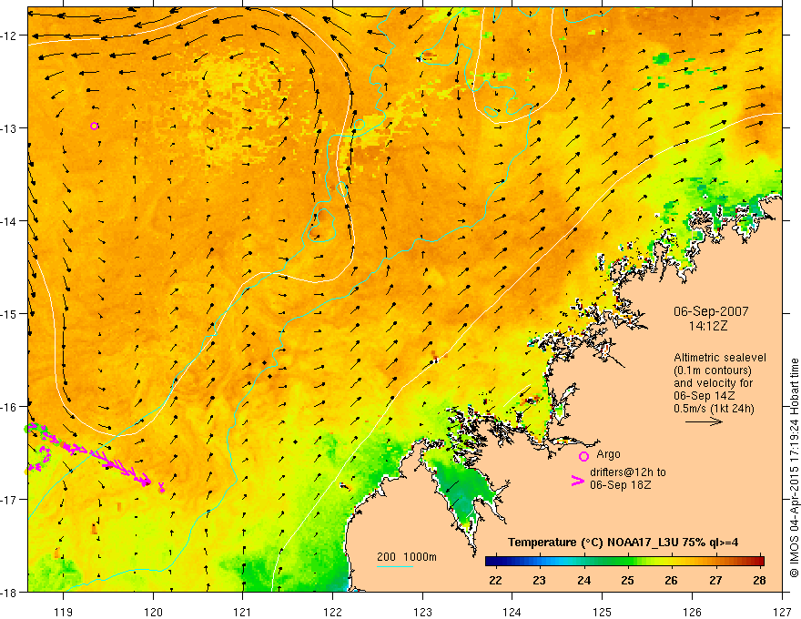The image size is (801, 619).
Task: Click the color bar label 25
Action: (627, 580)
